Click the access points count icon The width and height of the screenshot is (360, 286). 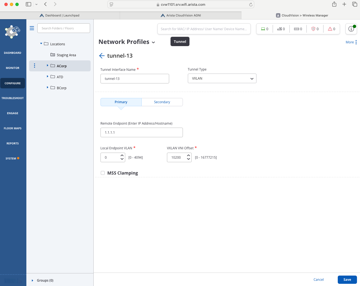[280, 29]
